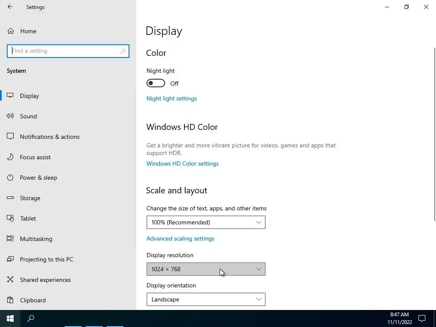Click the Shared experiences icon
This screenshot has width=436, height=327.
(10, 279)
